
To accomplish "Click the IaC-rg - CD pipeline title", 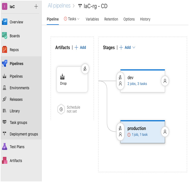I will pos(95,6).
